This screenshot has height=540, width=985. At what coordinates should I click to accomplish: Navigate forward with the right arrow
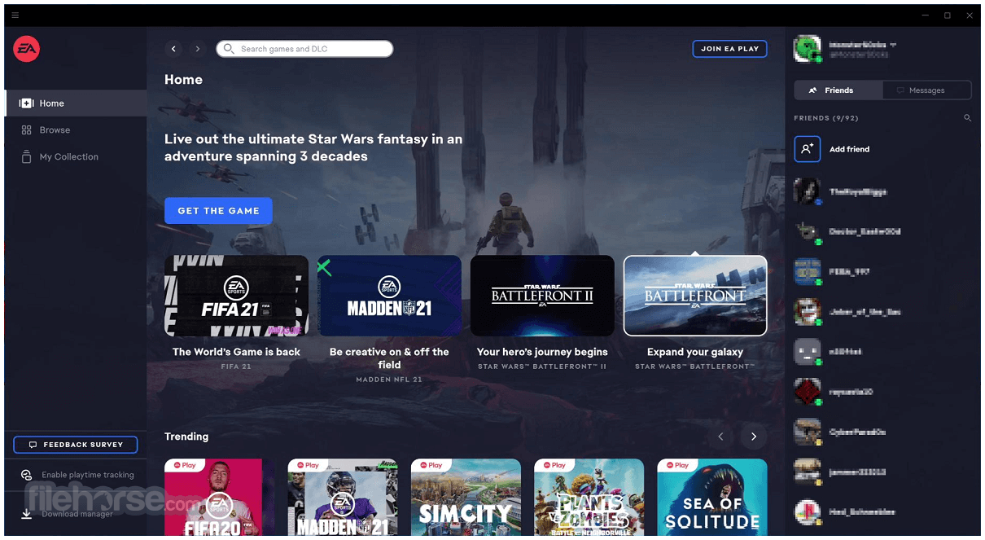197,49
